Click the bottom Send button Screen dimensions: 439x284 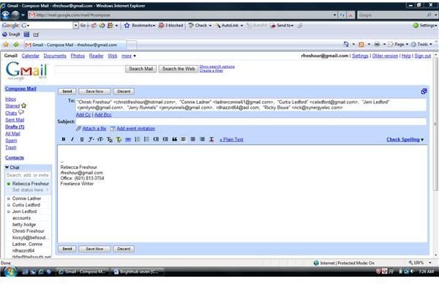click(67, 249)
